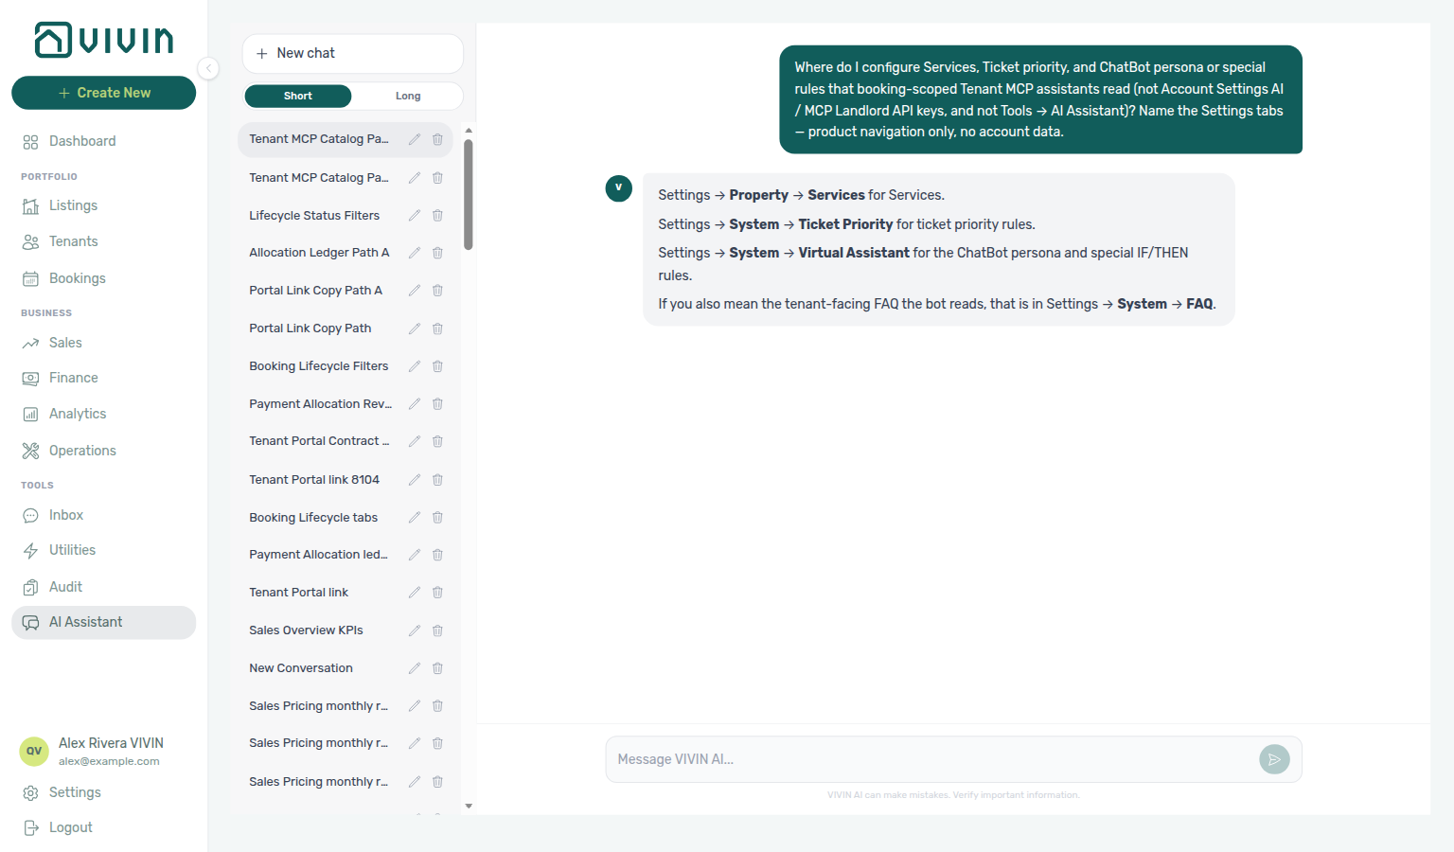1454x852 pixels.
Task: Click the Logout icon
Action: tap(30, 828)
